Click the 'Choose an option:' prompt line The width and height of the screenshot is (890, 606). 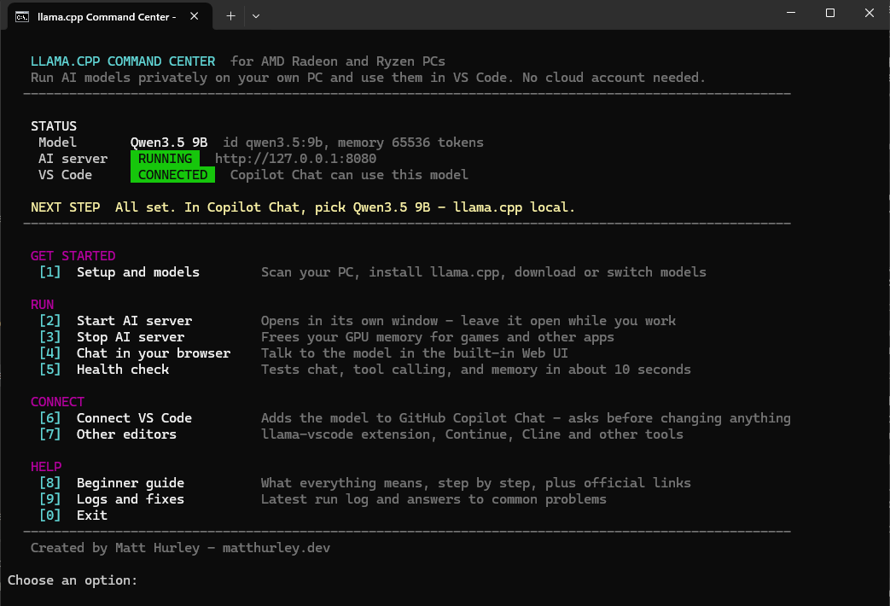click(x=73, y=580)
